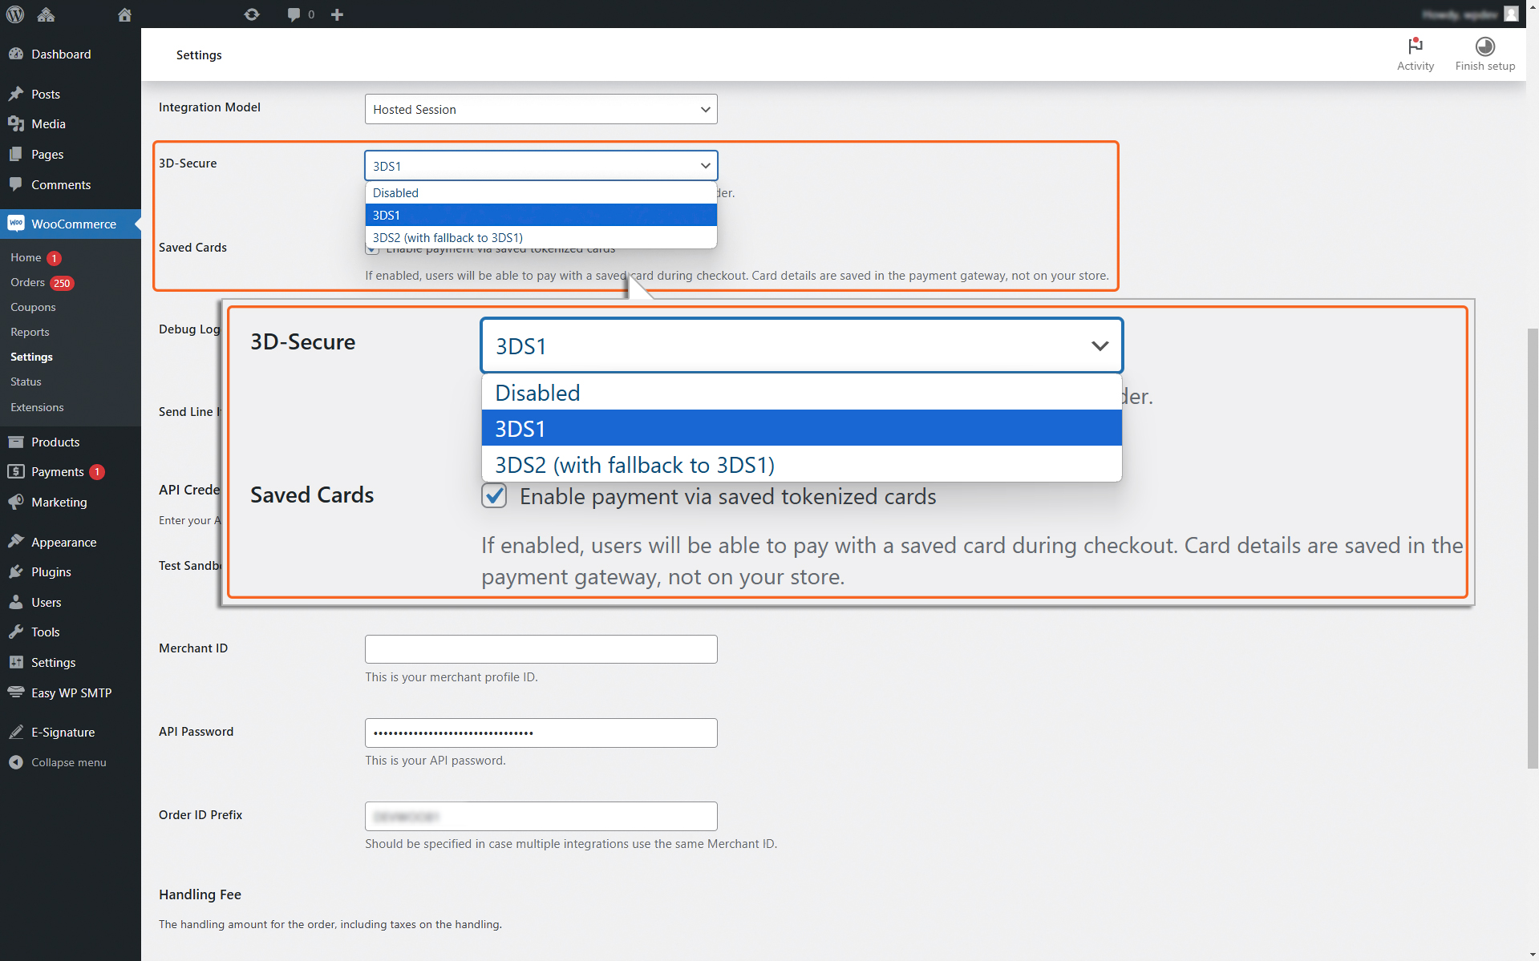Choose Disabled in 3D-Secure list
1539x961 pixels.
[x=541, y=192]
